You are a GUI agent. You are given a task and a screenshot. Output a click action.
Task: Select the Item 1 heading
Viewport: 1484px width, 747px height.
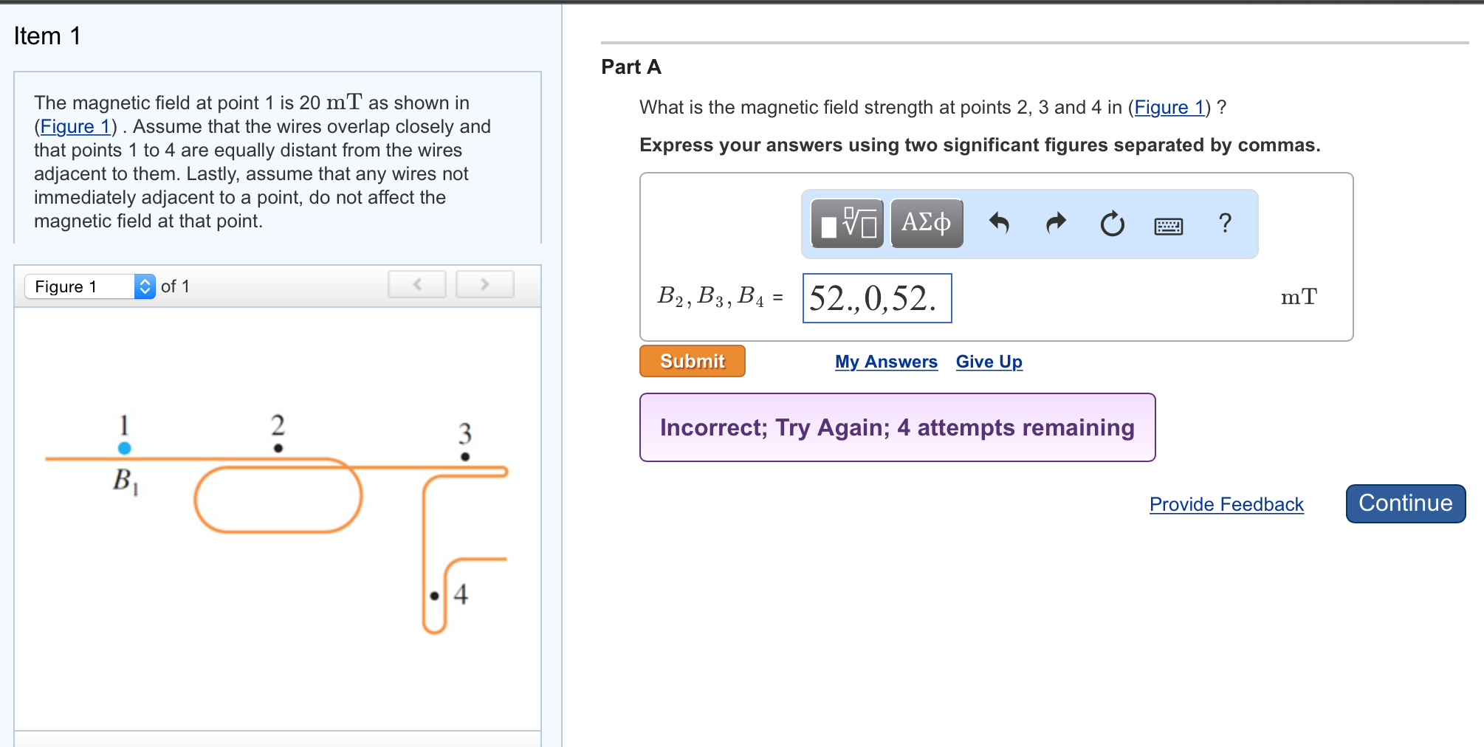point(47,35)
